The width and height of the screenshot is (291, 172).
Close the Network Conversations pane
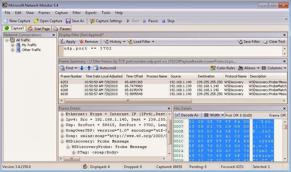pyautogui.click(x=54, y=35)
